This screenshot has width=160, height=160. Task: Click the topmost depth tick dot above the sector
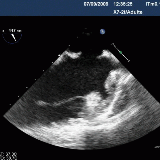point(86,29)
